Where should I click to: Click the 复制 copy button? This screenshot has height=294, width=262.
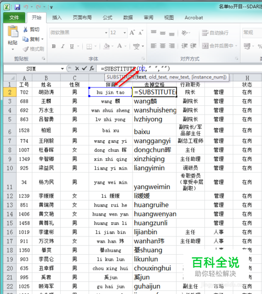pyautogui.click(x=31, y=39)
